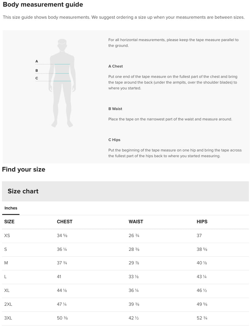Image resolution: width=252 pixels, height=331 pixels.
Task: Click the "Body measurement guide" title
Action: point(43,5)
